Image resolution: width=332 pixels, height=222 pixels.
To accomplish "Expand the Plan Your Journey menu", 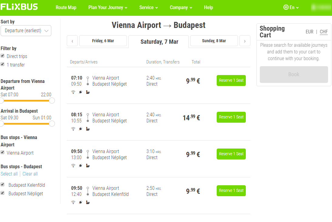I will 108,7.
